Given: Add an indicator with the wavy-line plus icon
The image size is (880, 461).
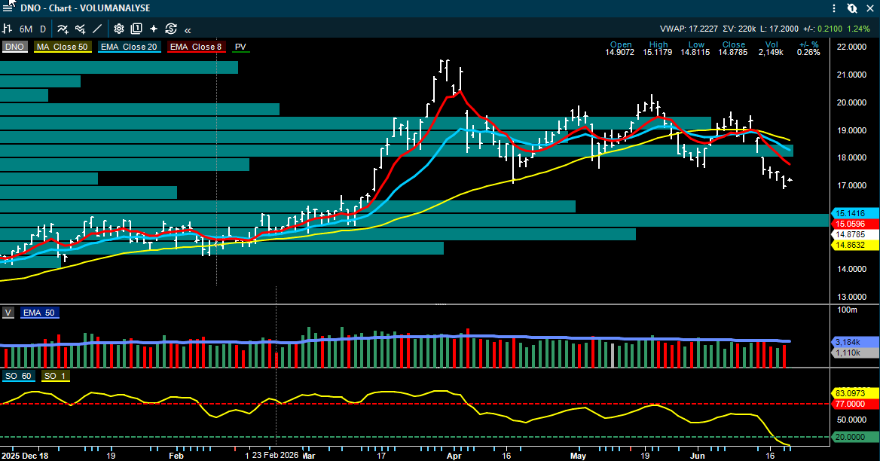Looking at the screenshot, I should [x=63, y=29].
